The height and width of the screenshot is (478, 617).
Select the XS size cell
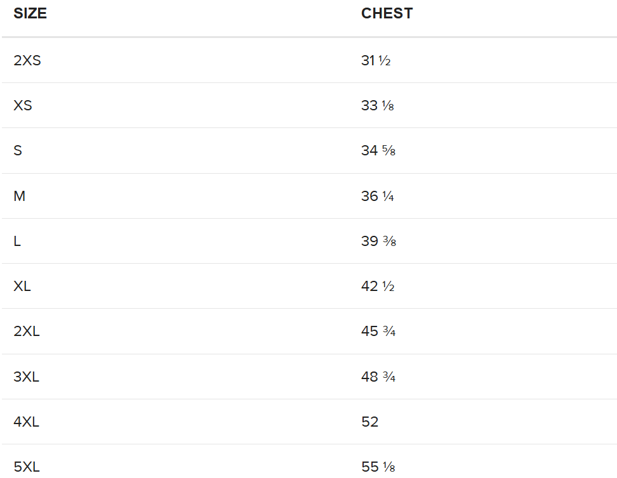[x=23, y=106]
